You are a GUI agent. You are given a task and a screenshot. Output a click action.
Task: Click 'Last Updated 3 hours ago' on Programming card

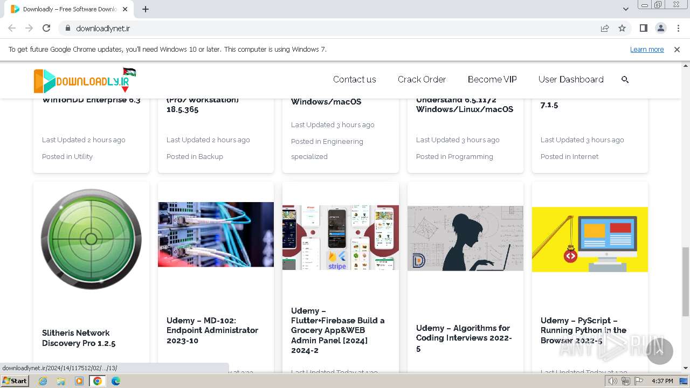click(458, 140)
